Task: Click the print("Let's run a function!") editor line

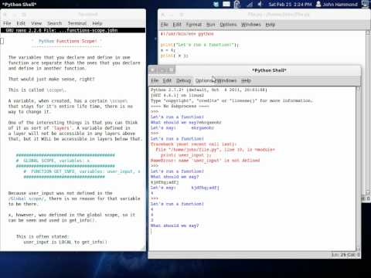Action: coord(199,45)
